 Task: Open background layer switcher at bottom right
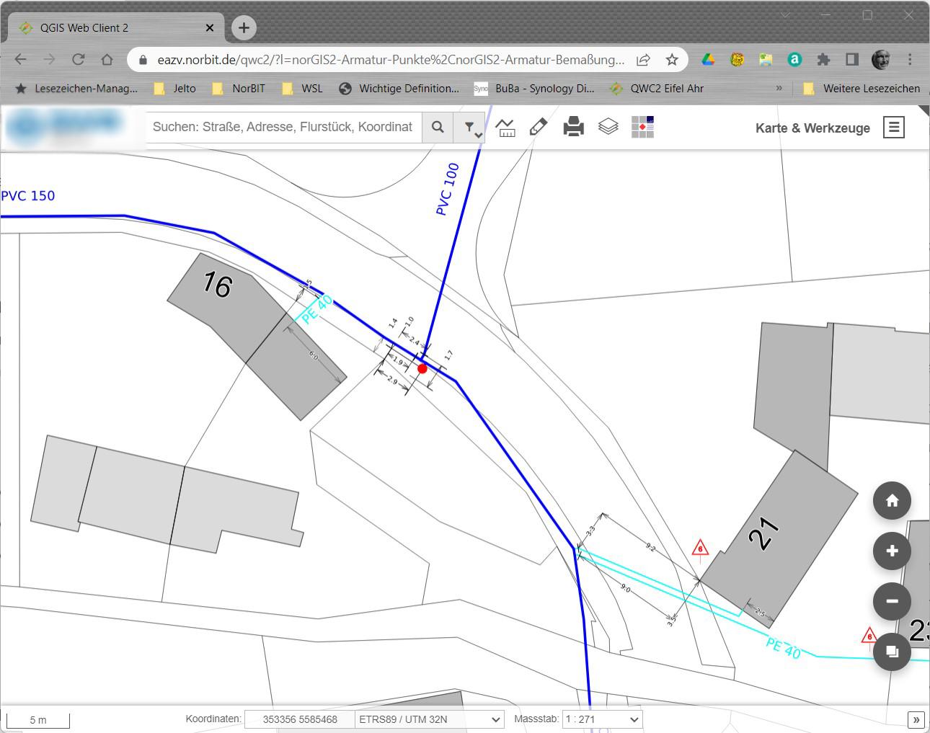[892, 651]
